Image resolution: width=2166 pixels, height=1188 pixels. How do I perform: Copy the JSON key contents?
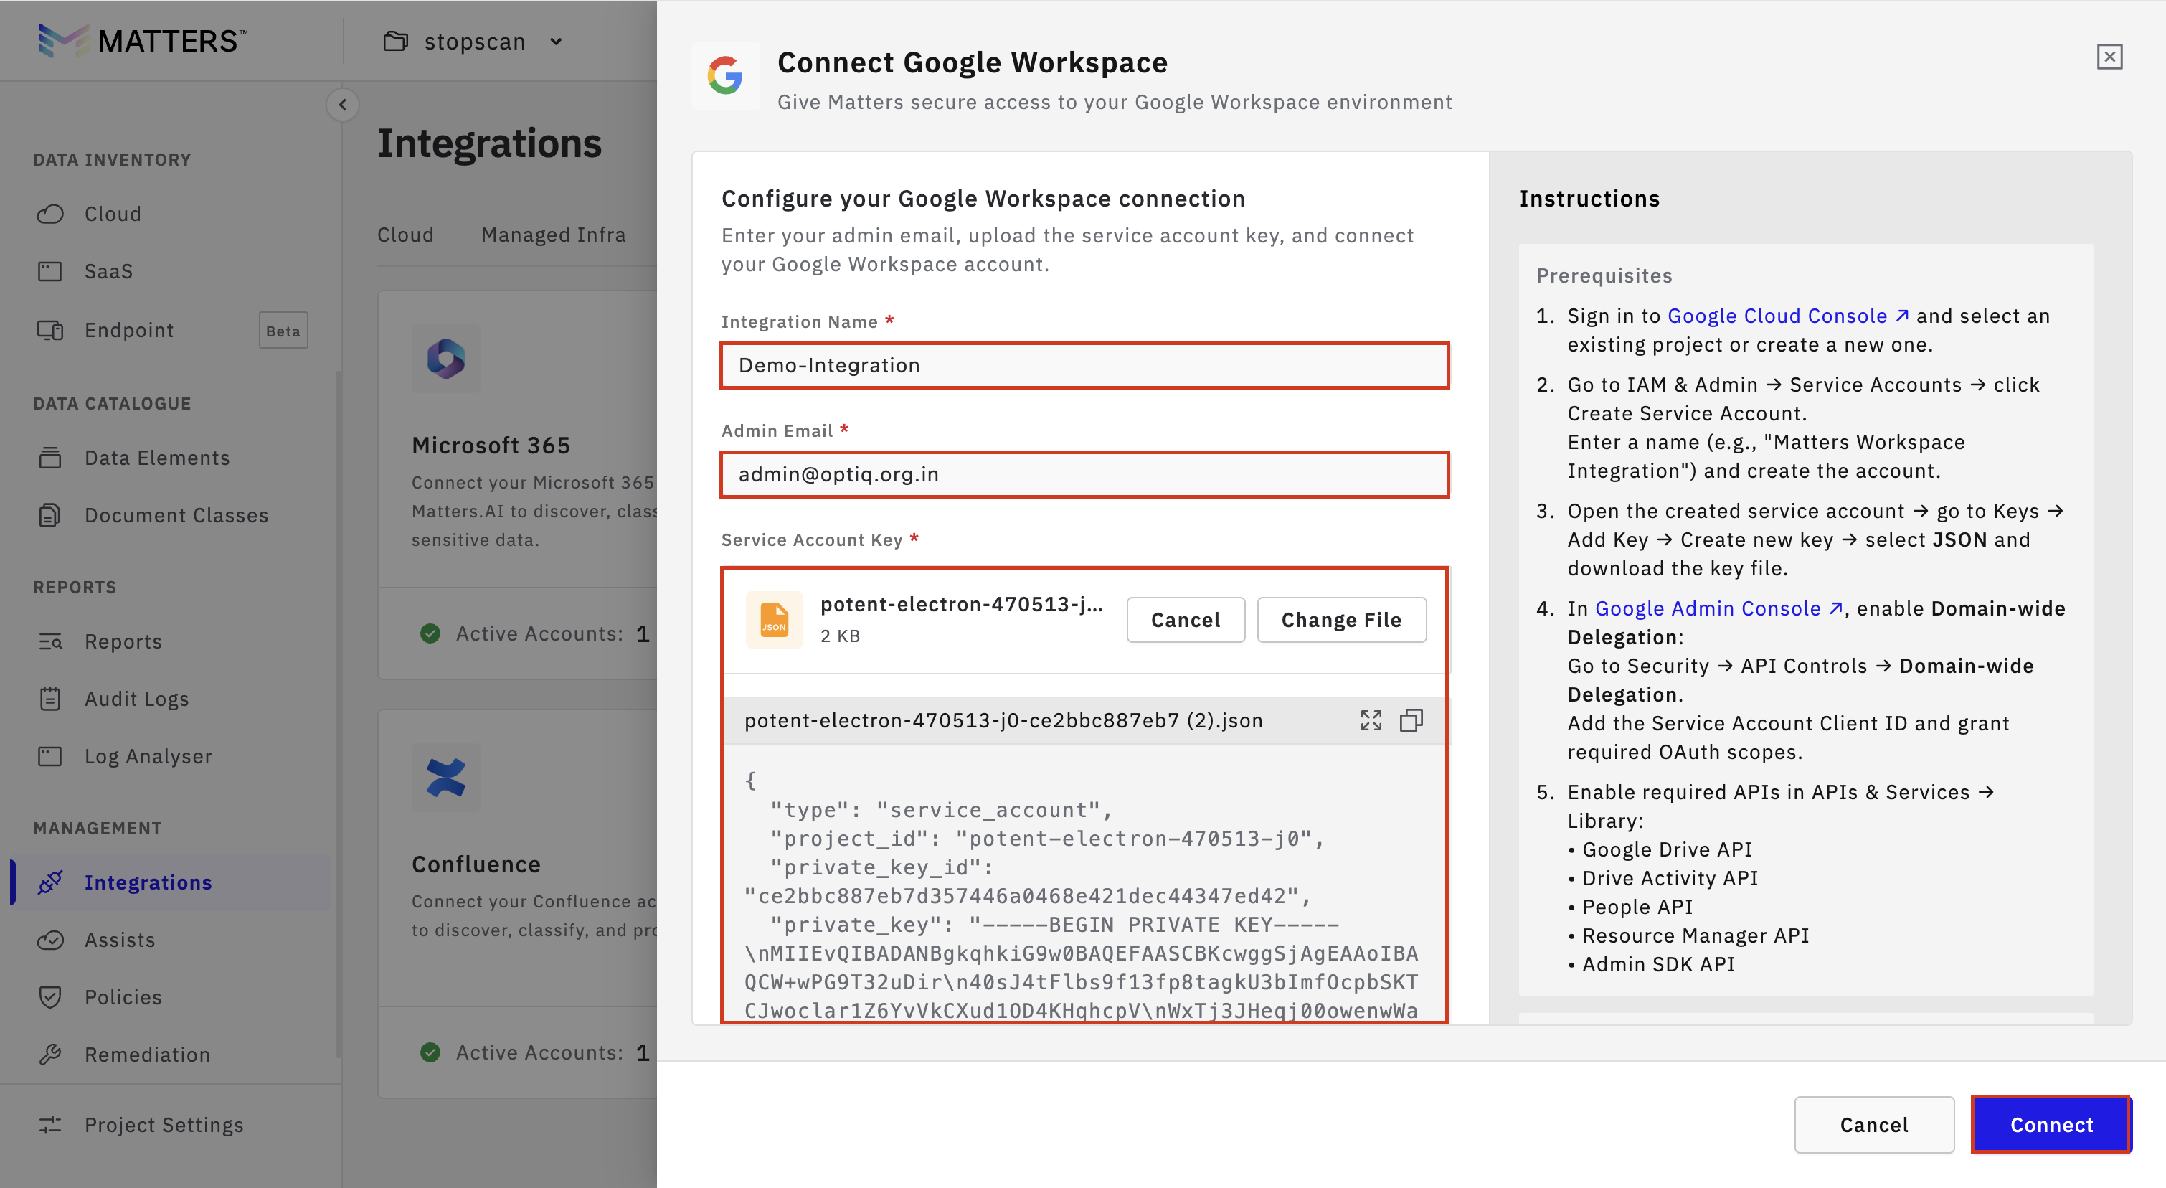[x=1411, y=720]
